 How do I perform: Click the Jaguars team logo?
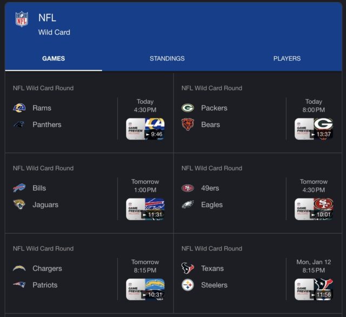coord(19,204)
